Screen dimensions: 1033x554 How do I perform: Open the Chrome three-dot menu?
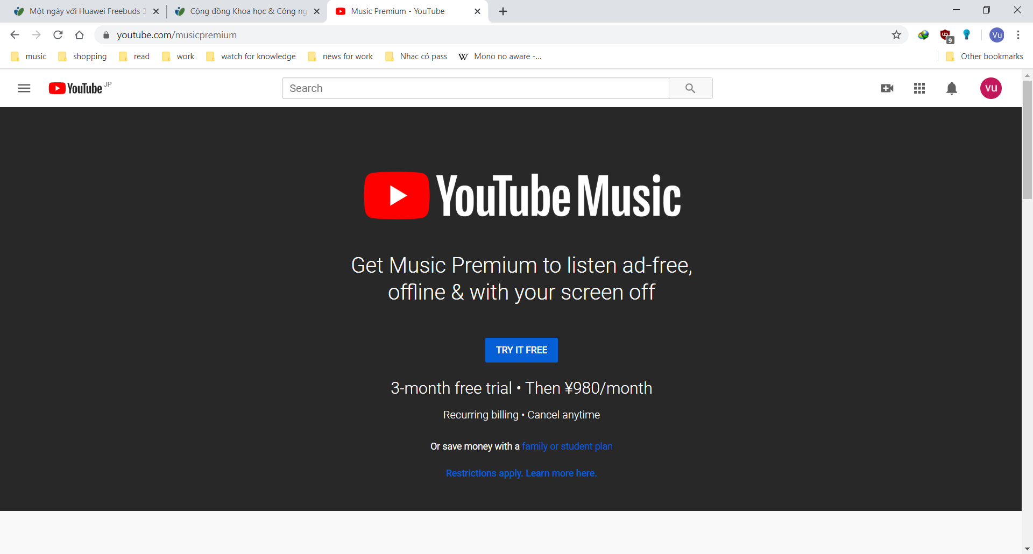(x=1018, y=35)
